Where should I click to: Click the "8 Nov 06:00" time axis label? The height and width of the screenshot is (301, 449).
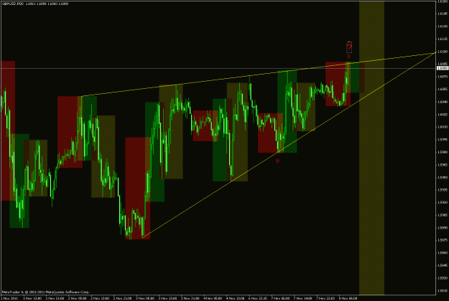point(348,298)
